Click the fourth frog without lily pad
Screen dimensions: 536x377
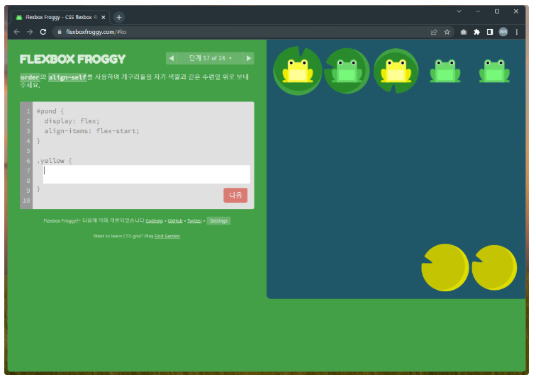tap(445, 71)
